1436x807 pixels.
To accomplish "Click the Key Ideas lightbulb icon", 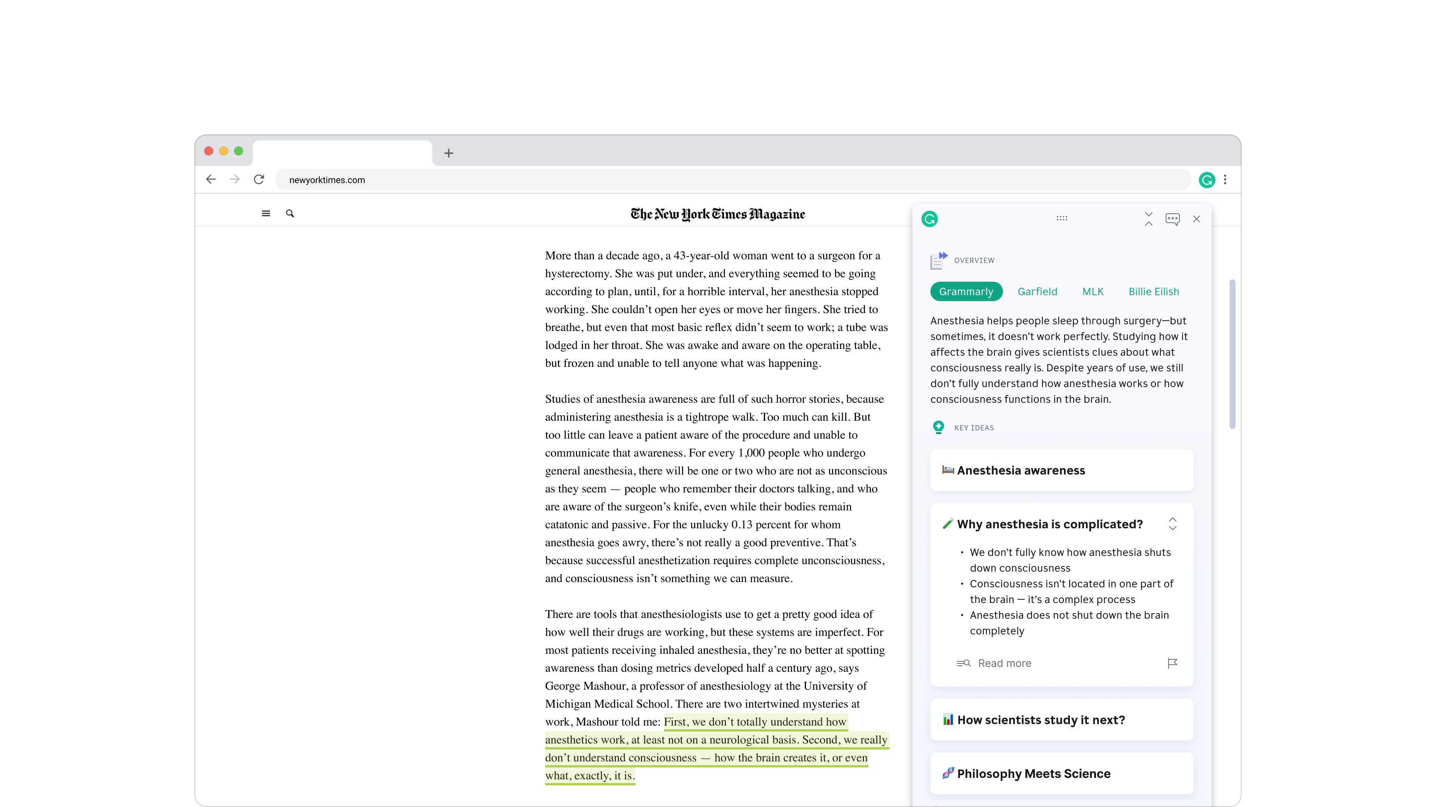I will pyautogui.click(x=939, y=427).
